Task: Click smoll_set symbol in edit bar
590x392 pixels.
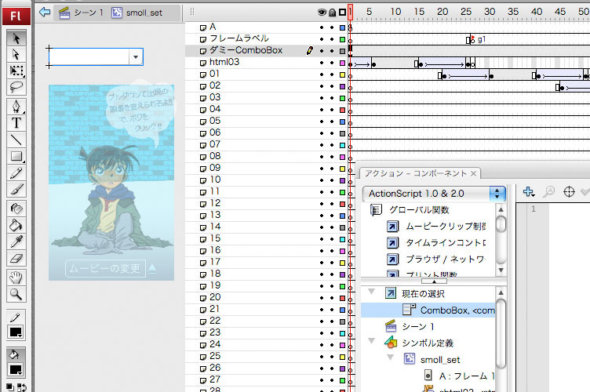Action: pos(137,13)
